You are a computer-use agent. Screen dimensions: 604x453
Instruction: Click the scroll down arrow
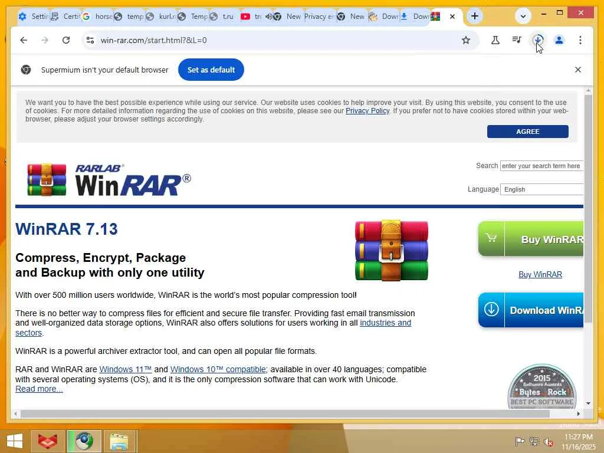pos(588,403)
